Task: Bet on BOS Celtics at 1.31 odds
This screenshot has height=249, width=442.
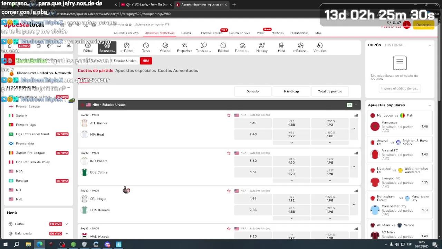Action: pos(253,172)
